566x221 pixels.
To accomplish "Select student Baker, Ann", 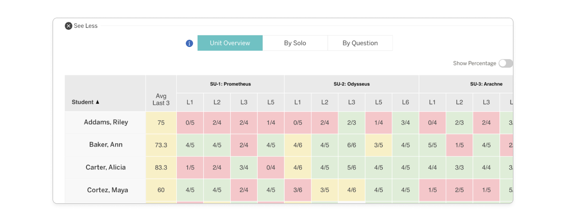I will (105, 145).
